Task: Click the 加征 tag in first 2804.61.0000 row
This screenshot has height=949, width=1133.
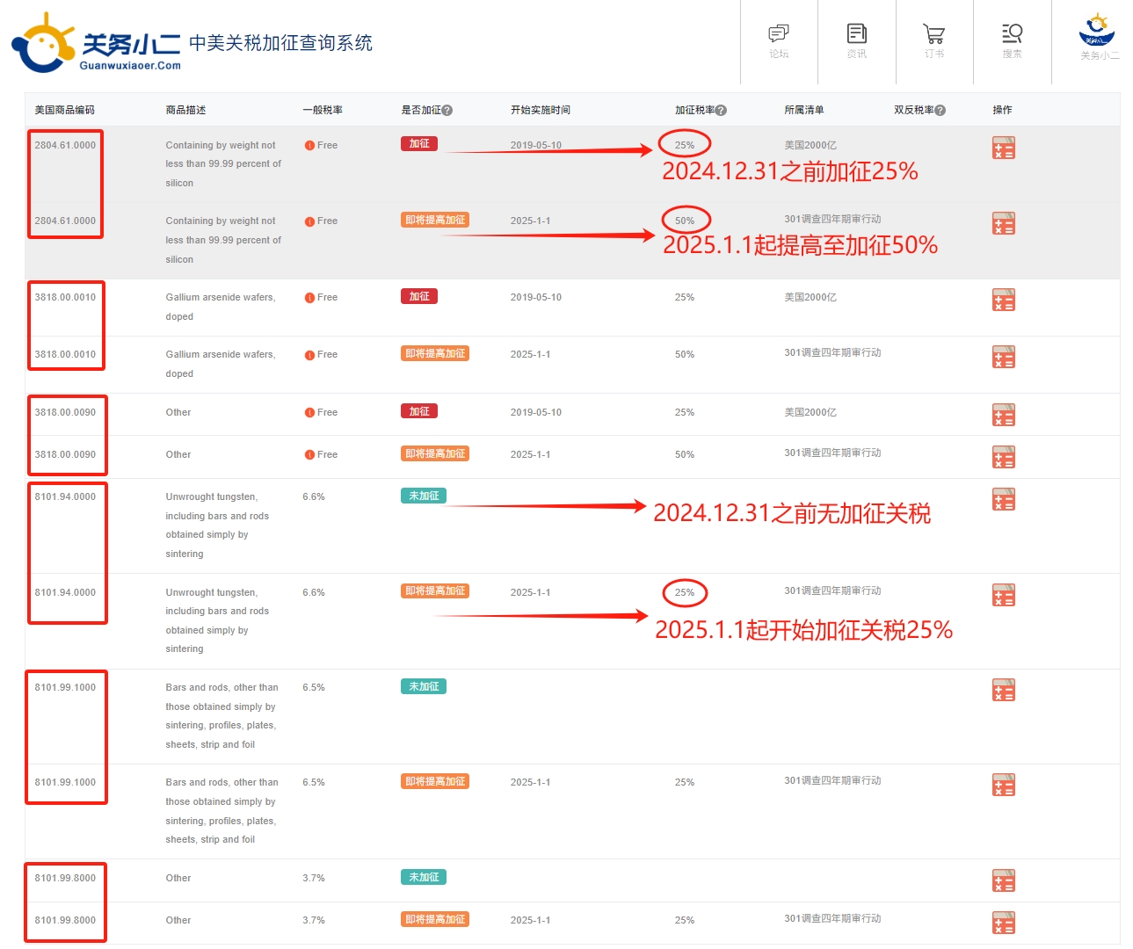Action: [419, 144]
